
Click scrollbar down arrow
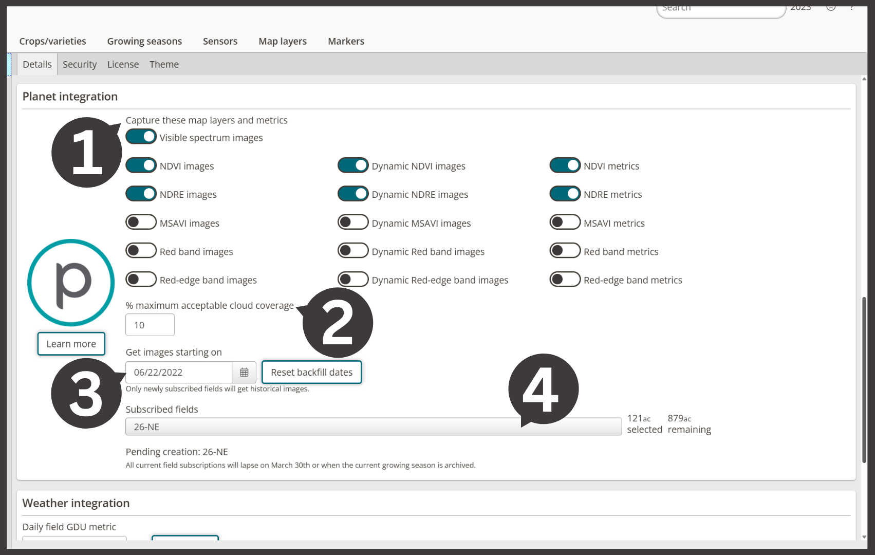coord(864,537)
